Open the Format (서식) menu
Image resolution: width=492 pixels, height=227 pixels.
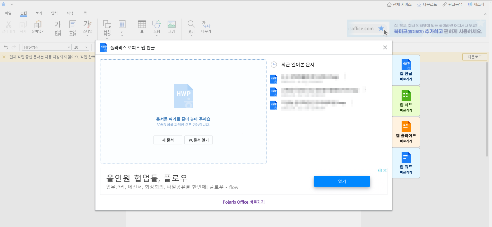coord(70,13)
